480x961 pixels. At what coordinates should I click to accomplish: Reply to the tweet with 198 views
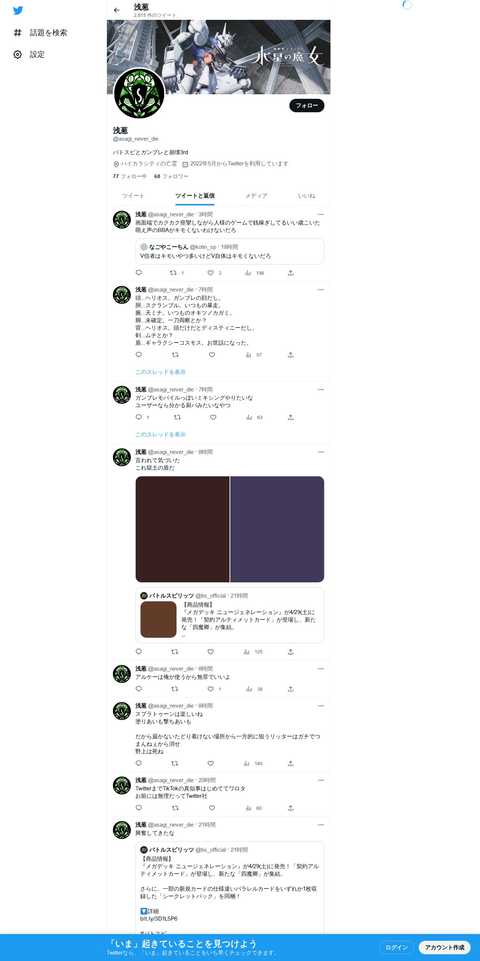click(139, 273)
